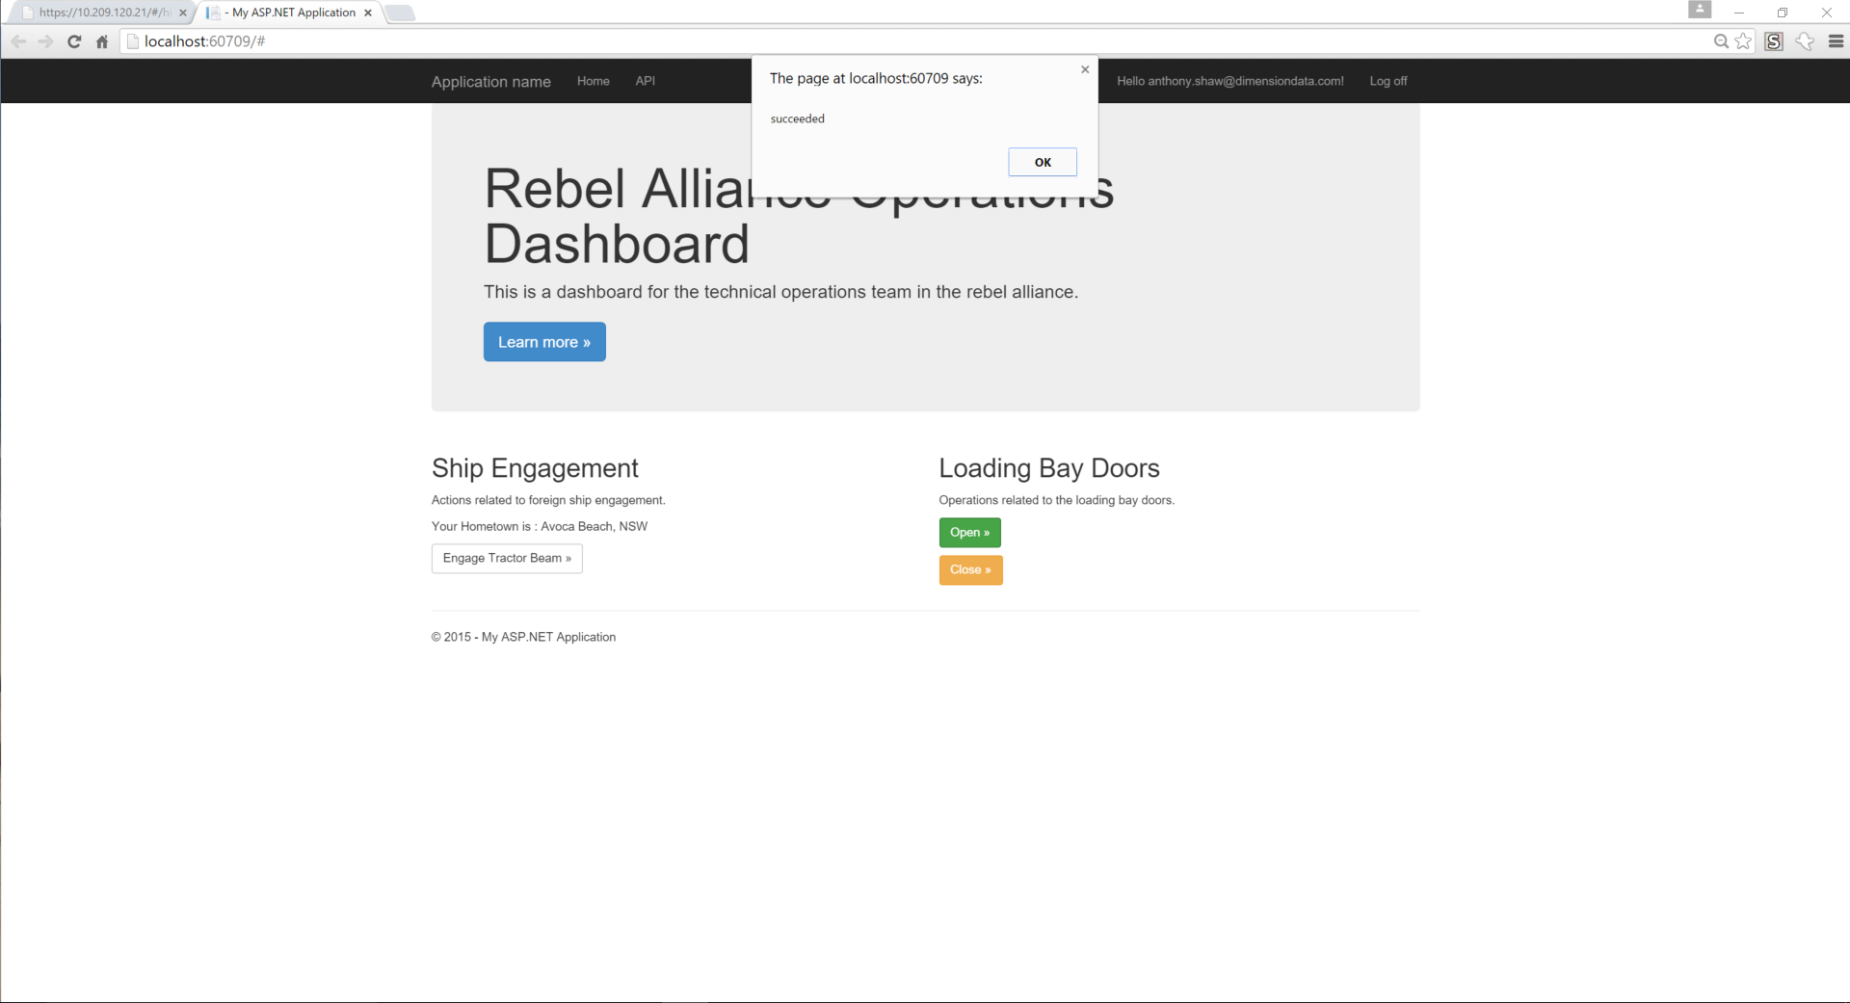The image size is (1850, 1003).
Task: Close the alert dialog via X
Action: click(x=1084, y=68)
